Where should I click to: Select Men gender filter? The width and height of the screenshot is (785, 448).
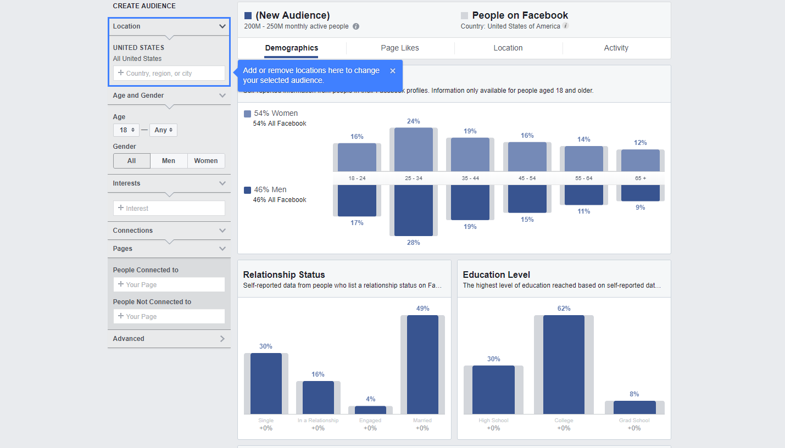point(169,161)
